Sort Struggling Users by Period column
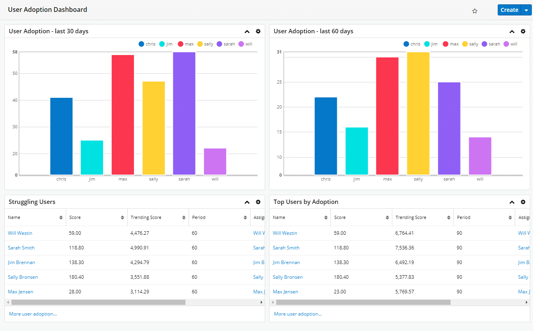This screenshot has width=533, height=331. click(x=245, y=217)
